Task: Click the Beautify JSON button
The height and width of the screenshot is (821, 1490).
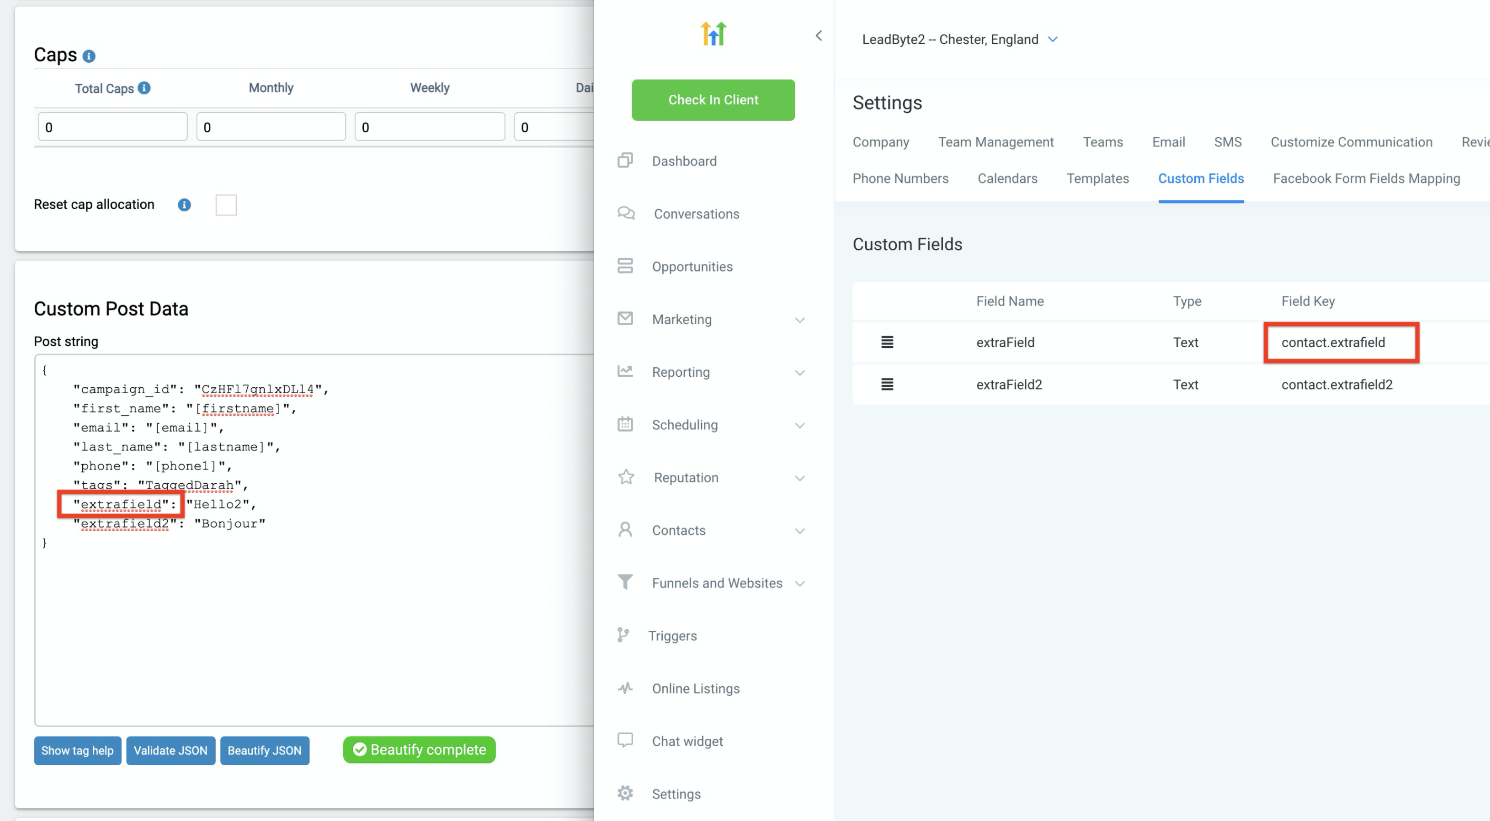Action: pos(264,750)
